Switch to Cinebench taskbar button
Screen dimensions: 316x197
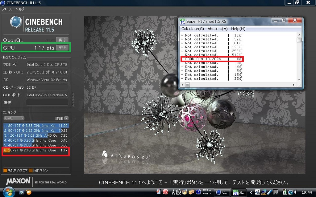pos(222,192)
